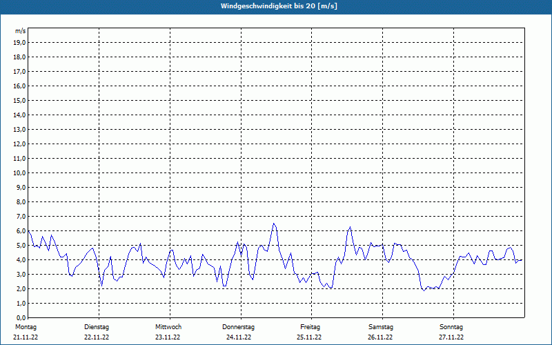The width and height of the screenshot is (552, 345).
Task: Click the 7,0 y-axis label
Action: click(21, 216)
